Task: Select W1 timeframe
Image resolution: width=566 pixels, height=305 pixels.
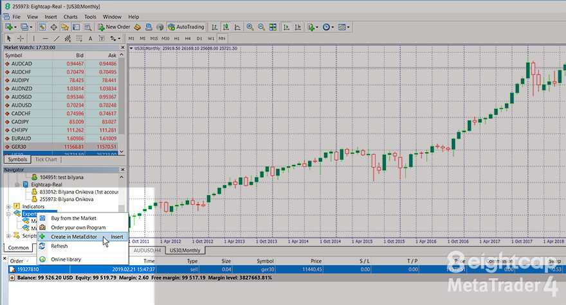Action: tap(211, 39)
